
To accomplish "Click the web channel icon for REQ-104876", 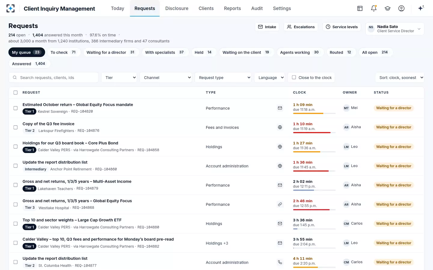I will click(280, 127).
